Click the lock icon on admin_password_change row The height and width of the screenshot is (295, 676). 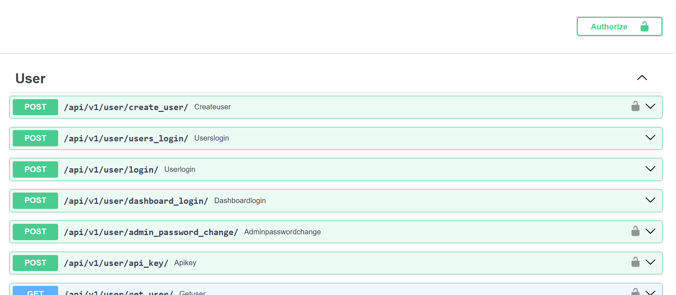tap(635, 231)
